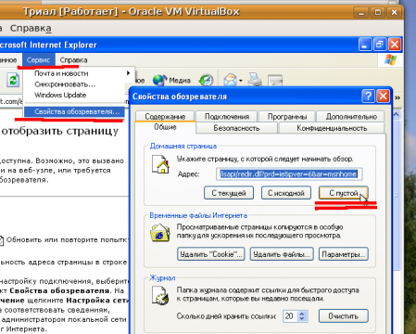Maximize the VirtualBox window

(378, 12)
